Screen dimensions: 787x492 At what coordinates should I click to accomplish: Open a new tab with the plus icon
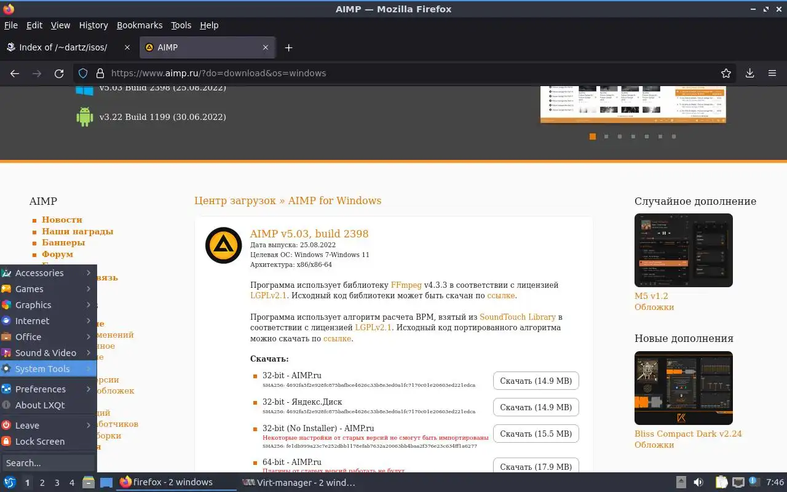coord(288,47)
